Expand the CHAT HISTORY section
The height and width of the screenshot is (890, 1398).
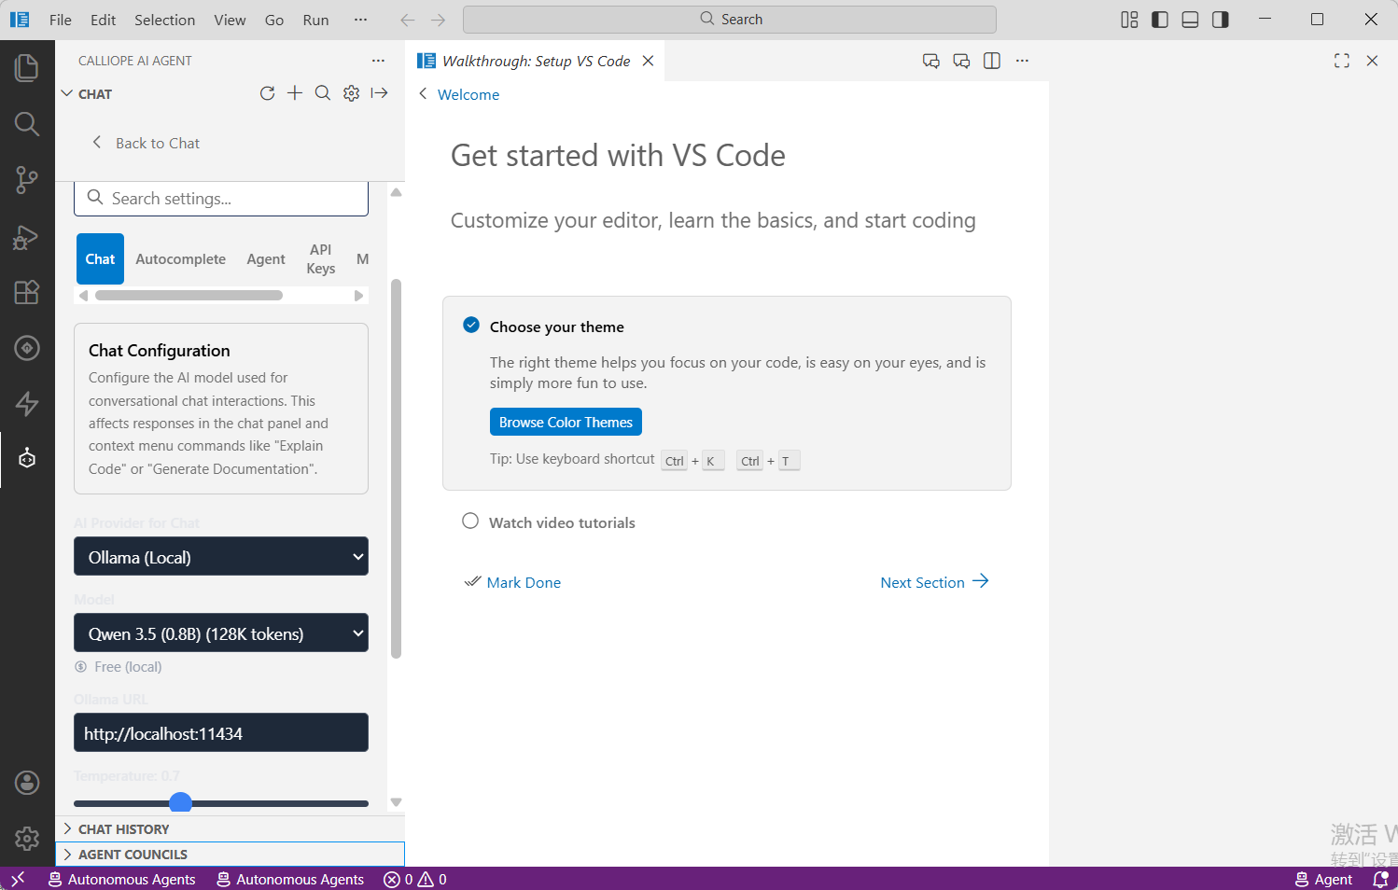pos(230,829)
